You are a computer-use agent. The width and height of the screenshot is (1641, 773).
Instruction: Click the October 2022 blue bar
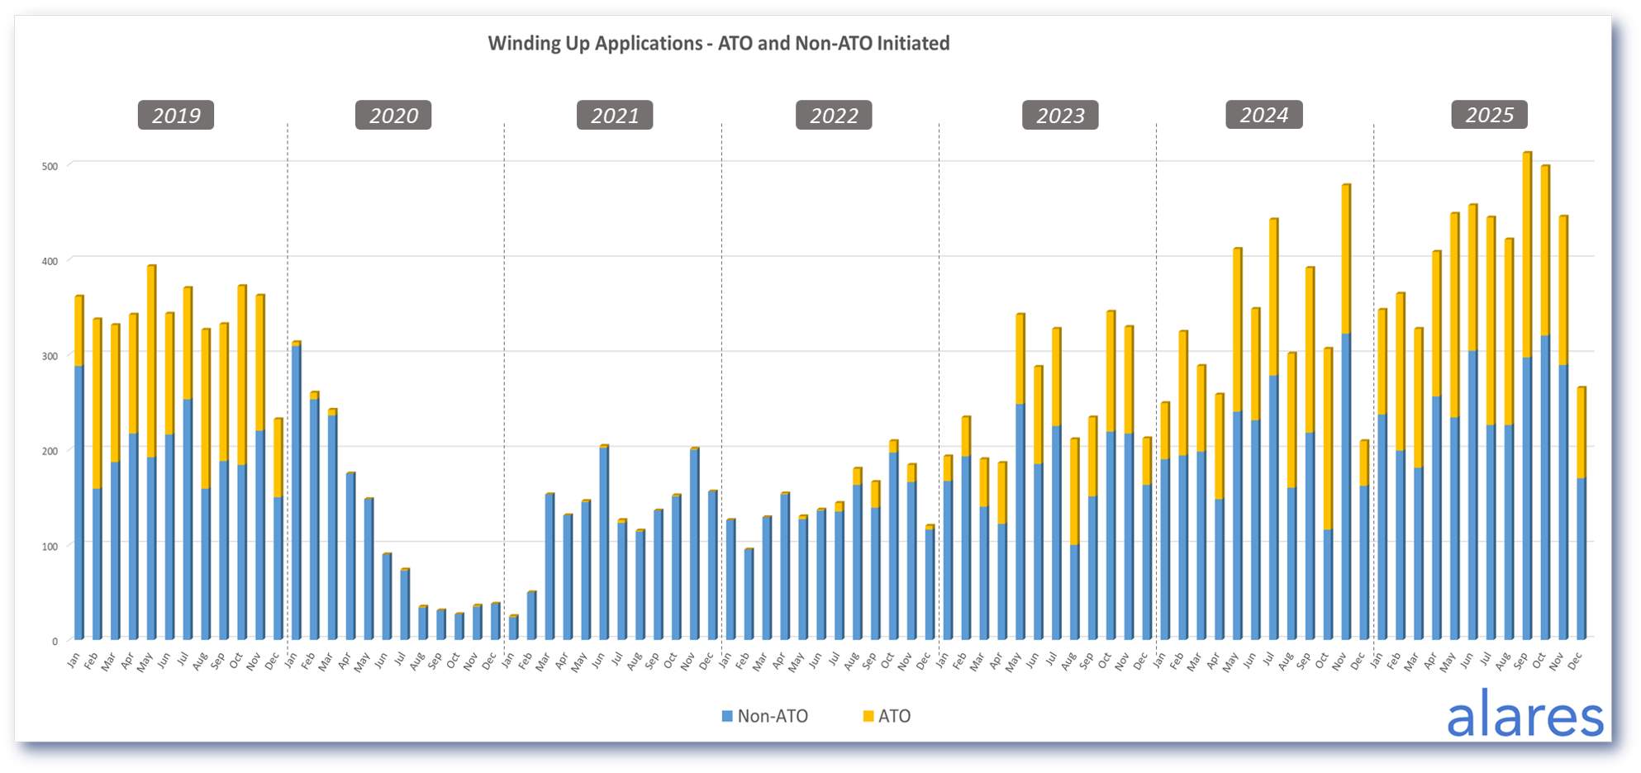coord(893,546)
